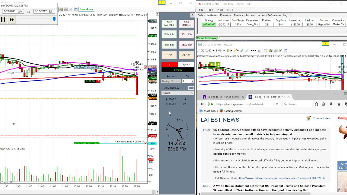Switch to the Log tab

pos(285,15)
